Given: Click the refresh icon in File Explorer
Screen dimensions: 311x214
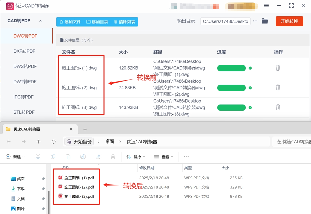Looking at the screenshot, I should click(53, 141).
